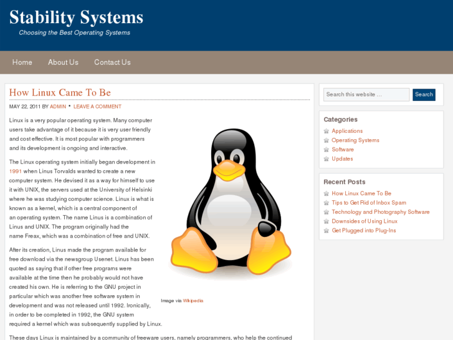Click the star icon beside Operating Systems
The image size is (453, 340).
[x=326, y=140]
